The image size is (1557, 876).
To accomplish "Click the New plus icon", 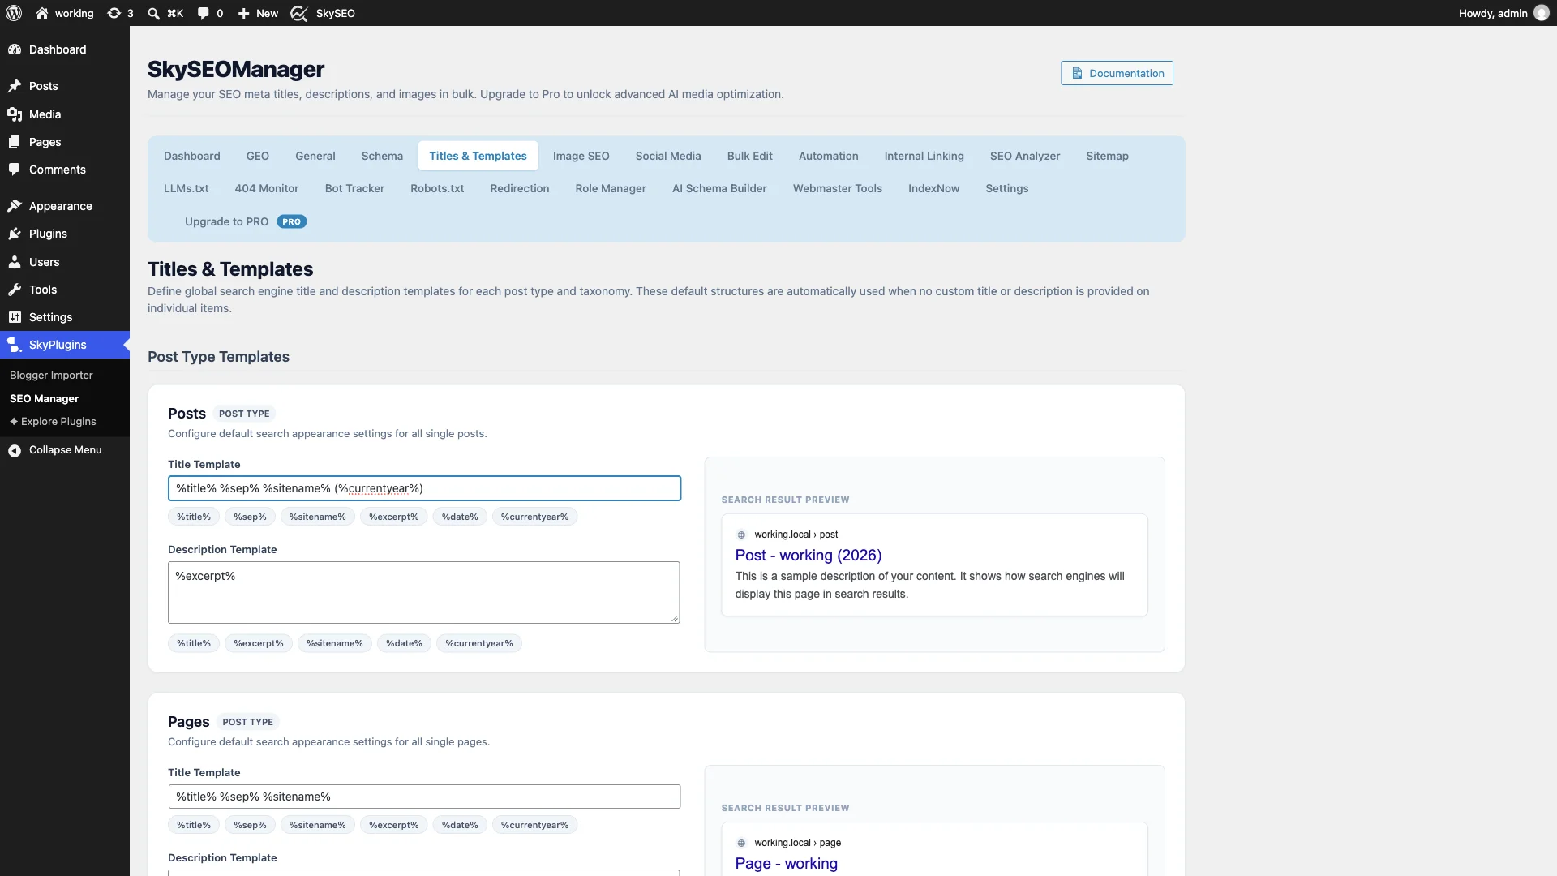I will 243,13.
